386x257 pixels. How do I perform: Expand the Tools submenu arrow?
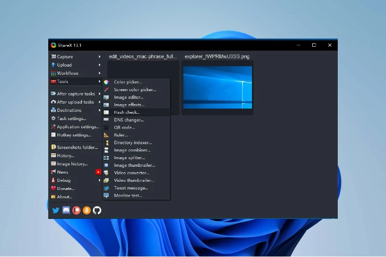[x=99, y=81]
